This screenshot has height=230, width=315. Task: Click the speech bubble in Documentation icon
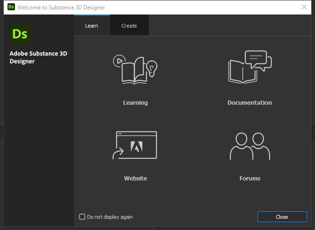click(258, 60)
